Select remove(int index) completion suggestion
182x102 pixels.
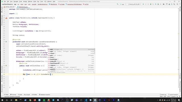(71, 65)
